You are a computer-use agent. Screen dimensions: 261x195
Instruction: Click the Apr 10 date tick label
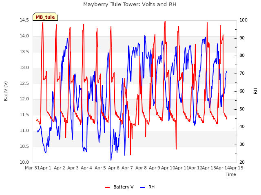point(168,168)
